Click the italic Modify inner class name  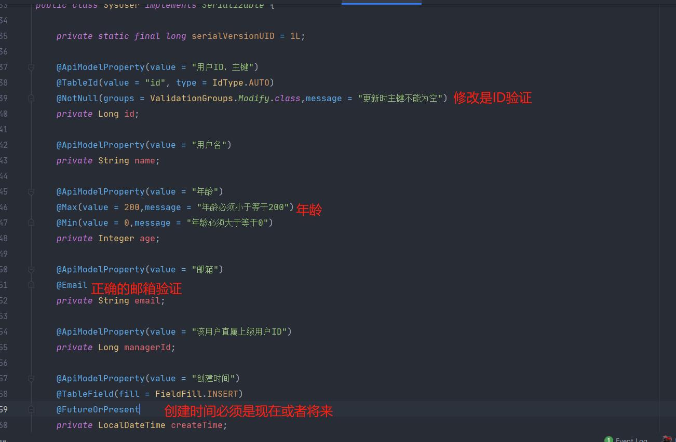254,98
